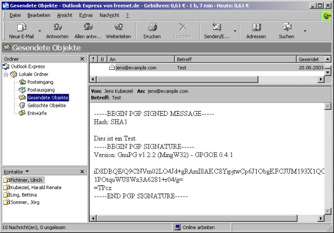
Task: Select contact Sommer, Jörg
Action: pos(24,202)
